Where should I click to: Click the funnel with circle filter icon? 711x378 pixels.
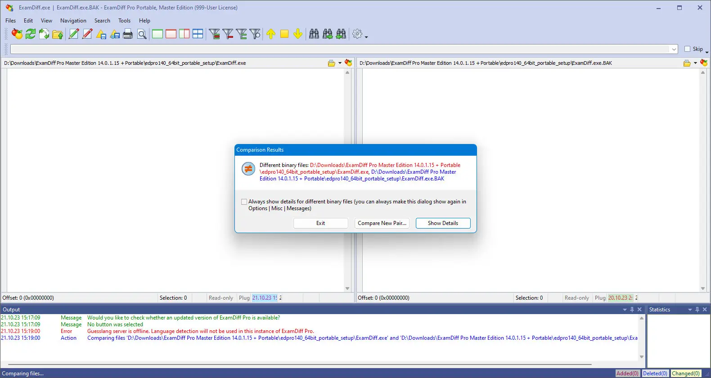tap(255, 34)
